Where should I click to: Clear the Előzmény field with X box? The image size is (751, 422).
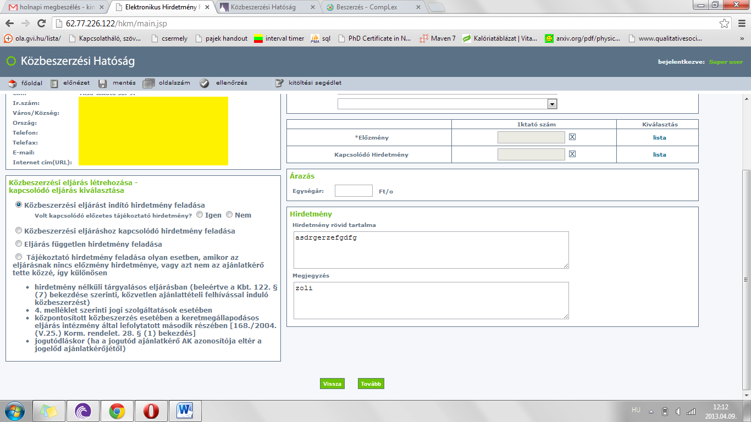click(572, 137)
